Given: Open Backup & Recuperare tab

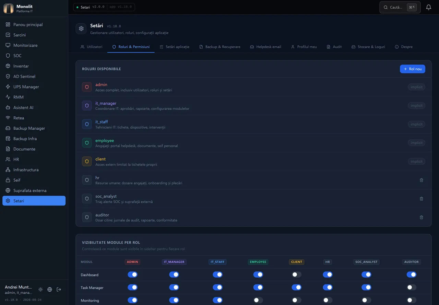Looking at the screenshot, I should coord(219,47).
